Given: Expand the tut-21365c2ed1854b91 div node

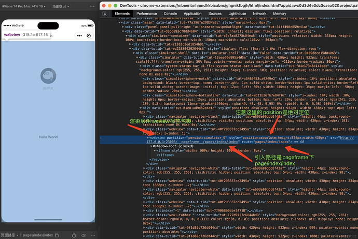Looking at the screenshot, I should click(x=130, y=44).
